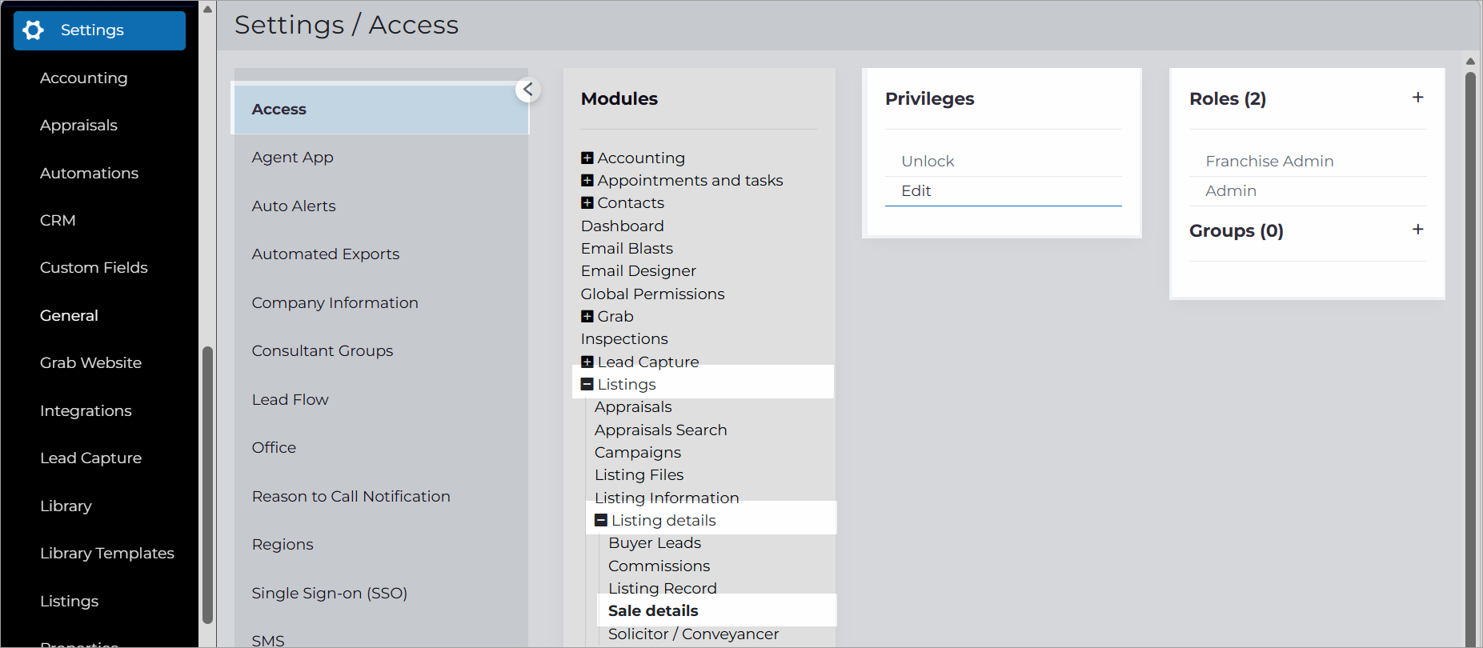Select Automated Exports settings

coord(326,254)
